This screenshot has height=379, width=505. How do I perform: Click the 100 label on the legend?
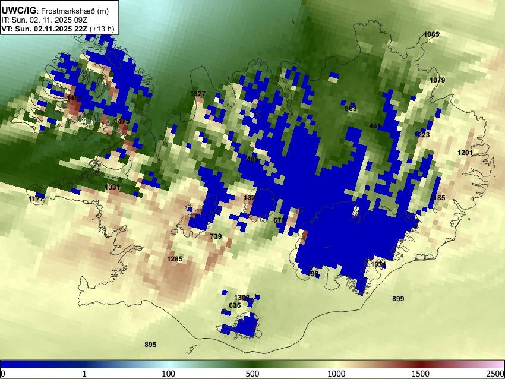[169, 374]
